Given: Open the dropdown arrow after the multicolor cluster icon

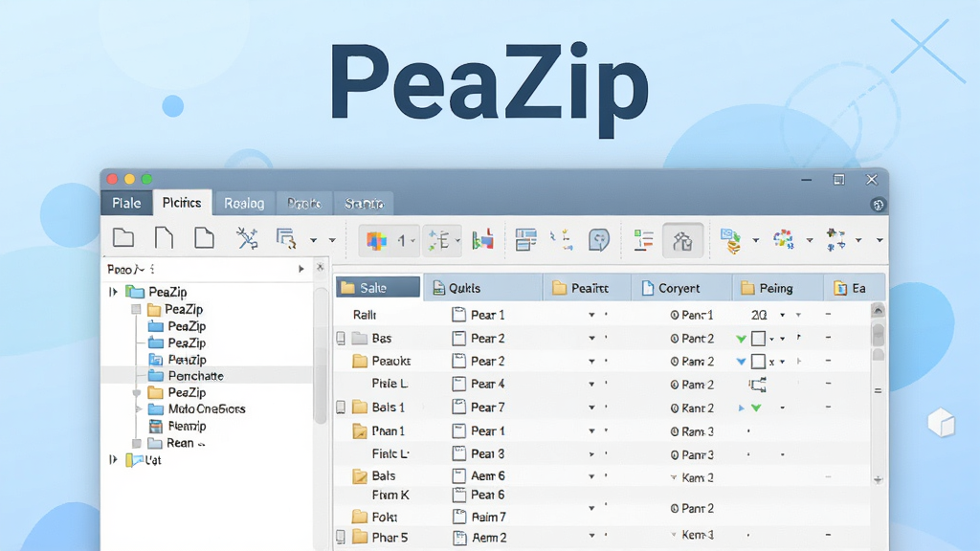Looking at the screenshot, I should click(x=810, y=240).
